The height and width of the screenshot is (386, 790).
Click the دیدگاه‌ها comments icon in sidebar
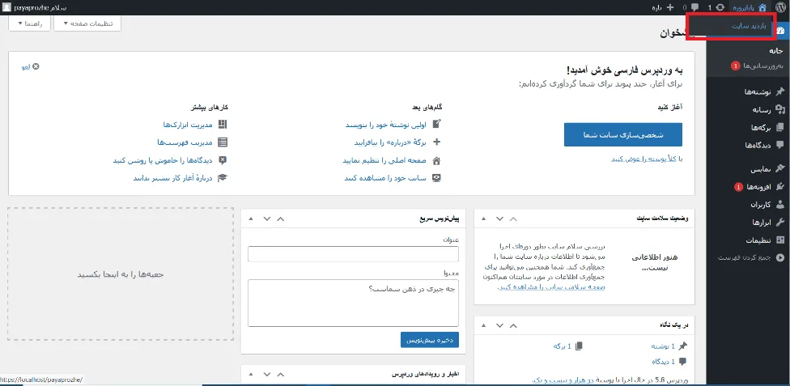coord(780,145)
